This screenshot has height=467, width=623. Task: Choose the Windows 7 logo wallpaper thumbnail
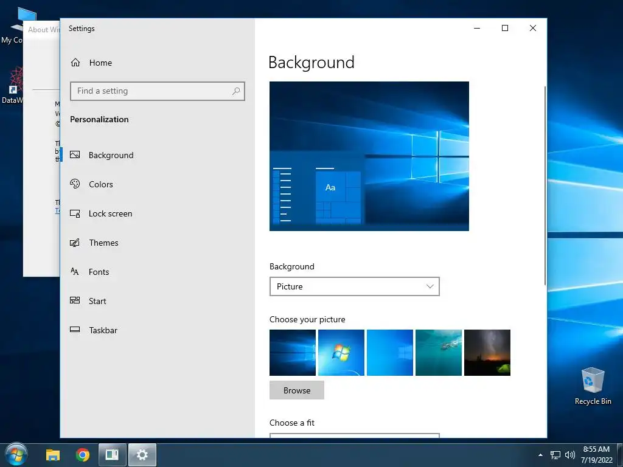pos(341,353)
